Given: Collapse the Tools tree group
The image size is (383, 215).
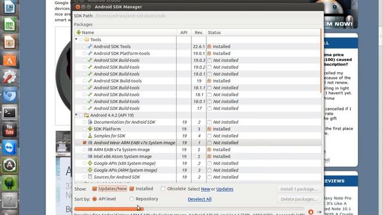Looking at the screenshot, I should point(76,39).
